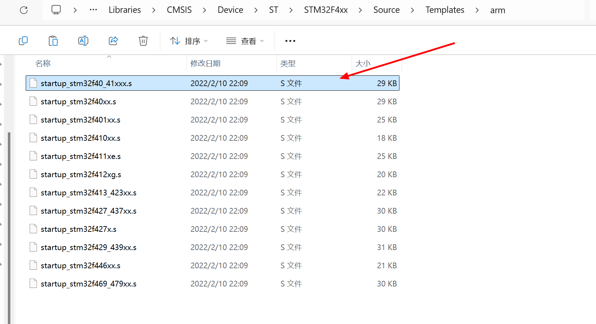
Task: Click the 22 KB size cell
Action: click(x=387, y=193)
